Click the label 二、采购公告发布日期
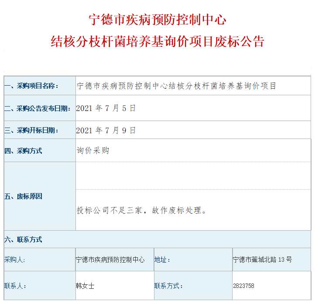Viewport: 315px width, 301px height. (38, 108)
